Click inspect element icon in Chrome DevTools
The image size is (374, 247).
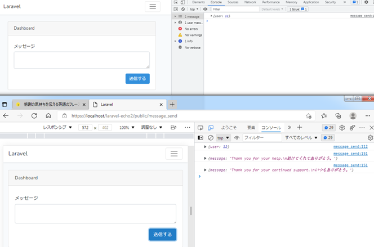[176, 2]
